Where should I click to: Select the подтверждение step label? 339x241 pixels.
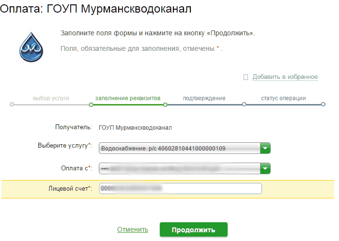pyautogui.click(x=204, y=98)
